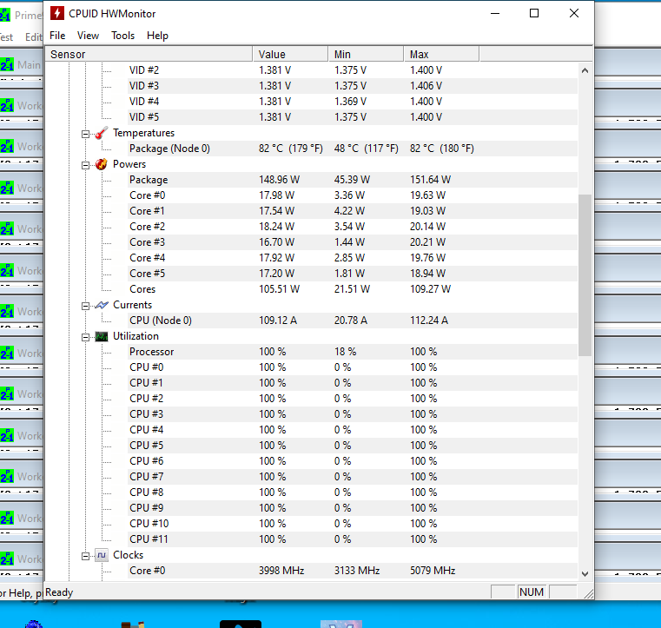
Task: Select the Core #4 power row
Action: pos(353,257)
